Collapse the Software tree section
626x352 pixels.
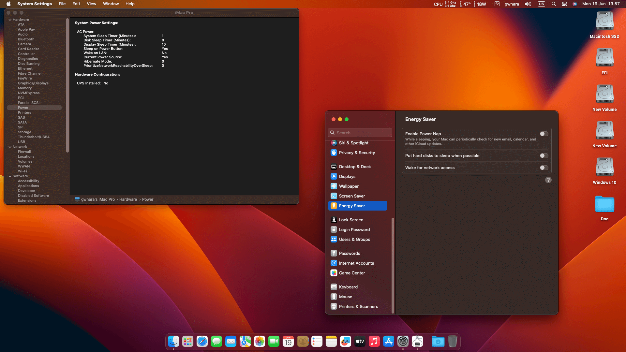pyautogui.click(x=10, y=176)
